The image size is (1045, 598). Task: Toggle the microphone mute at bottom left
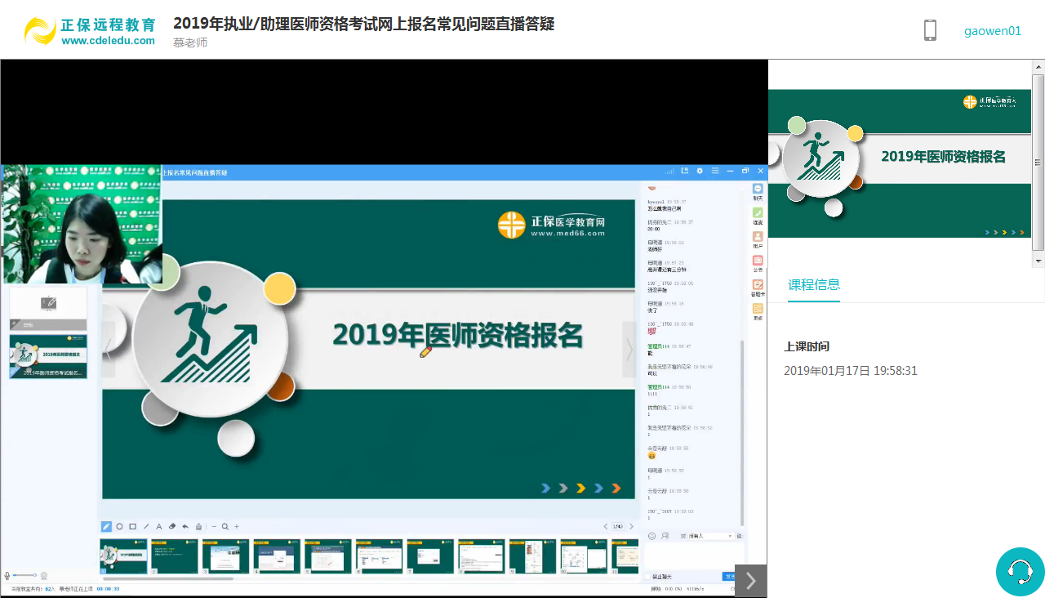click(x=7, y=575)
